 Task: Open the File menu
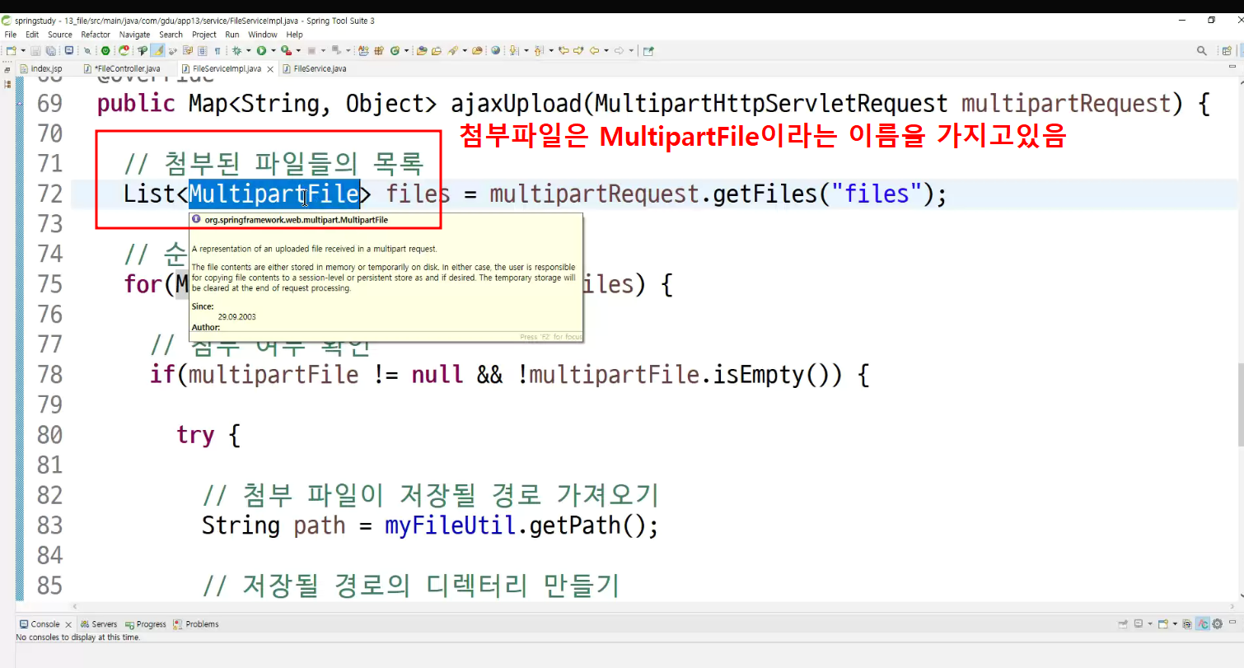click(x=9, y=35)
